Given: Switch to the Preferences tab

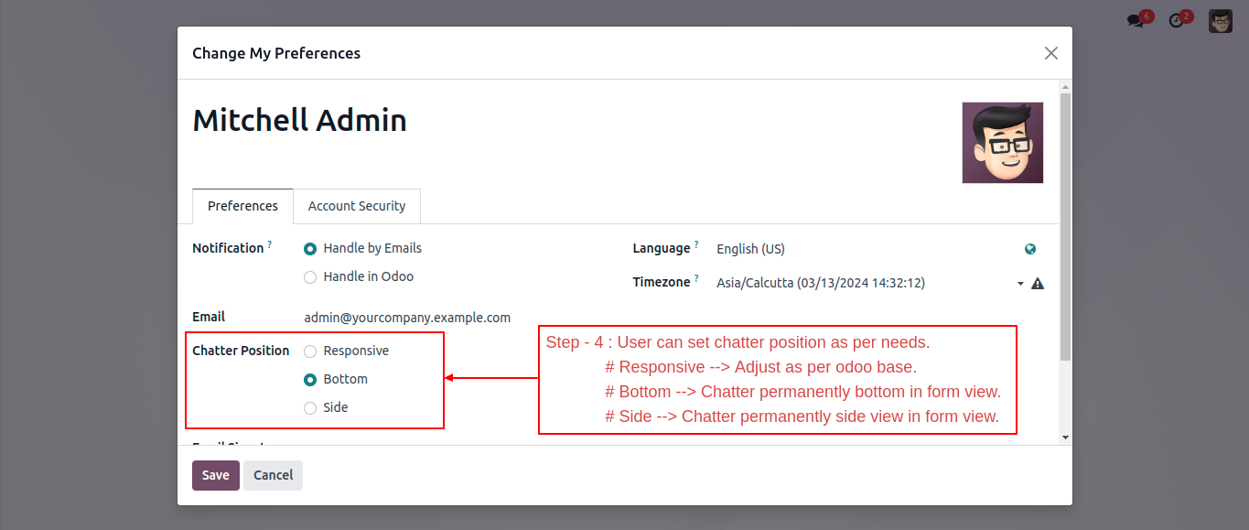Looking at the screenshot, I should pyautogui.click(x=242, y=206).
